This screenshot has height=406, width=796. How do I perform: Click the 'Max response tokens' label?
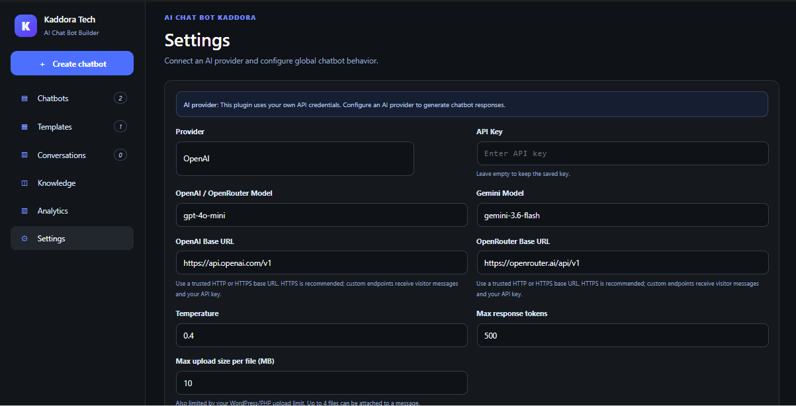[x=512, y=313]
